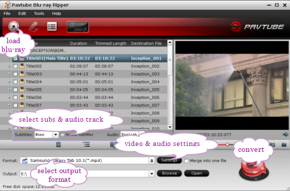
Task: Check the Title004 checkbox
Action: click(16, 82)
